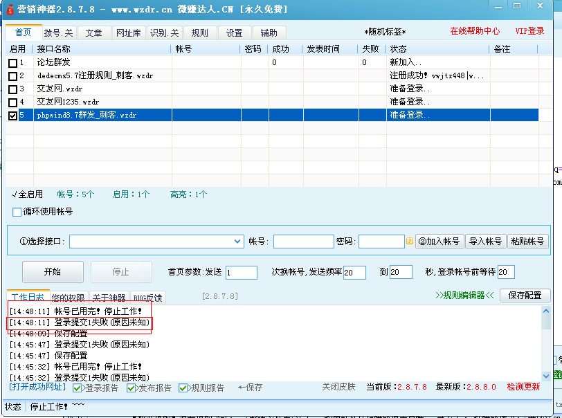Click the 导入帐号 button

(485, 242)
